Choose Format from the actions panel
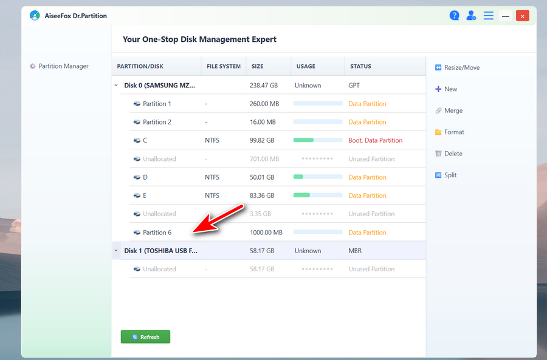The height and width of the screenshot is (360, 547). [x=450, y=132]
